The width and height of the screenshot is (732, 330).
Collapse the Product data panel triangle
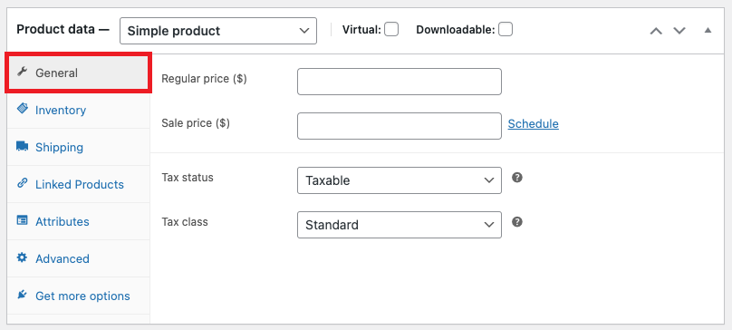coord(708,31)
